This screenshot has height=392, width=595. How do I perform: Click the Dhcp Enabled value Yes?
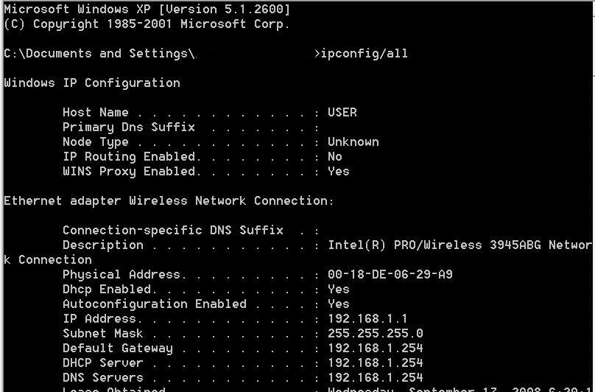pos(339,289)
